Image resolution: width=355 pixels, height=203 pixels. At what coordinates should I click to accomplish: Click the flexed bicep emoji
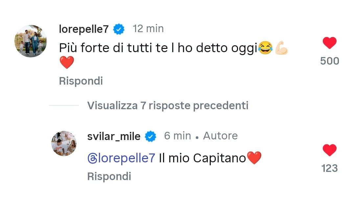pyautogui.click(x=281, y=49)
